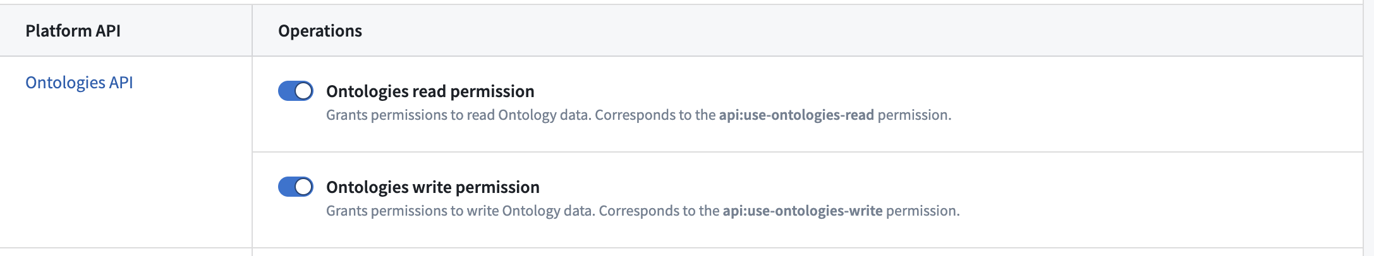Click the word "permission." ending the write description
The height and width of the screenshot is (256, 1374).
pos(922,211)
